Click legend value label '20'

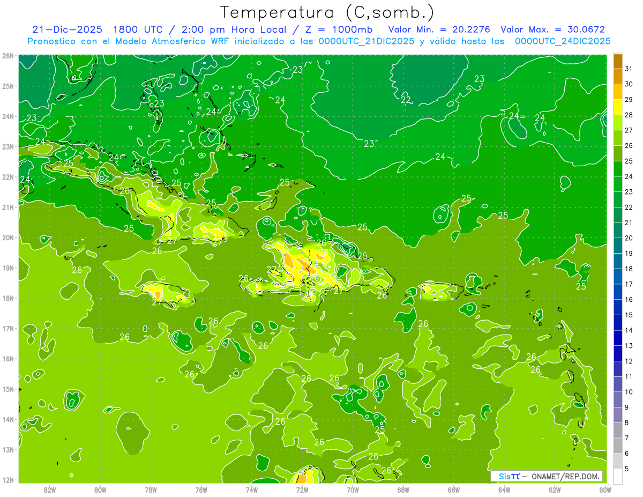click(629, 238)
